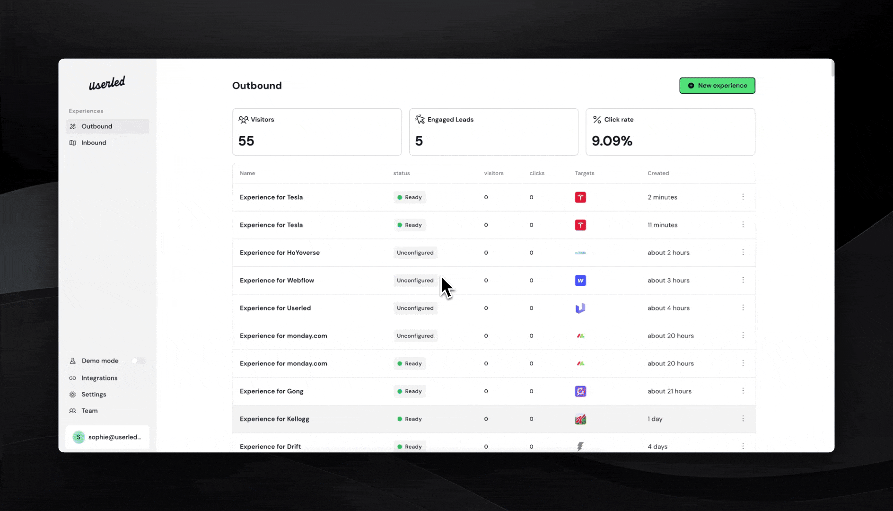Open the three-dot menu for Experience for Drift

pyautogui.click(x=743, y=446)
